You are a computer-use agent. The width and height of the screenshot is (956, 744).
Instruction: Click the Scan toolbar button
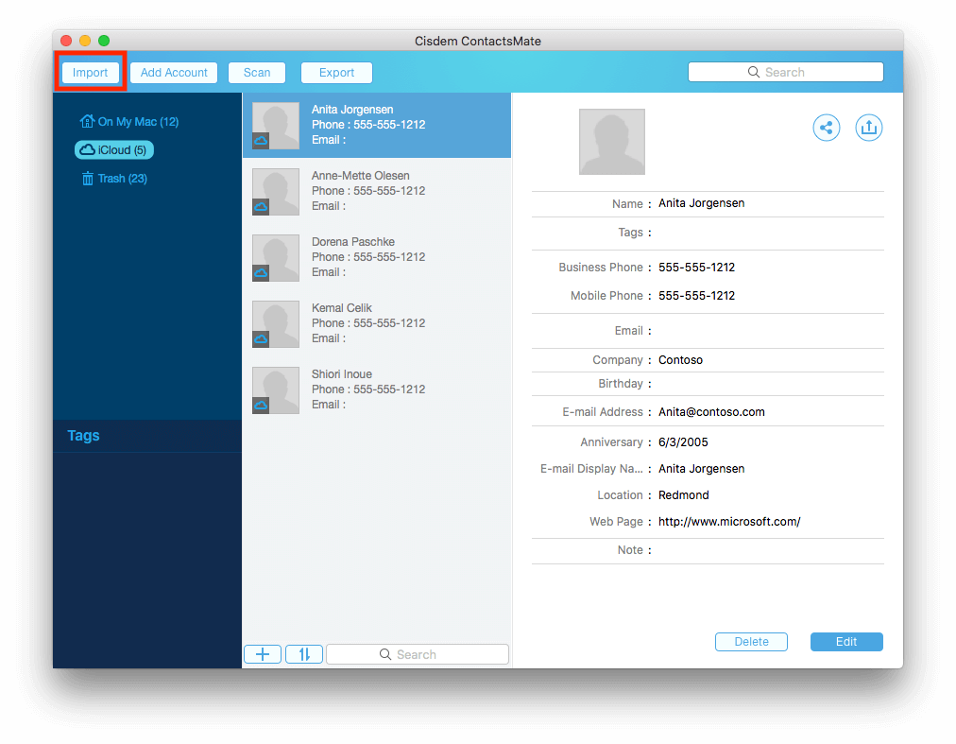pos(257,73)
